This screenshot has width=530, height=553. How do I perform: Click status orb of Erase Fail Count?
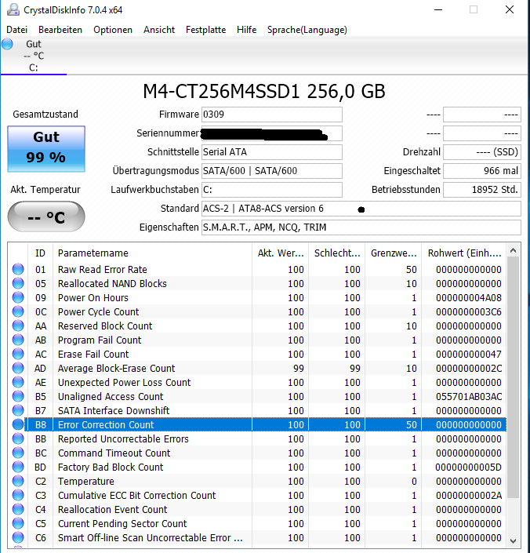18,354
